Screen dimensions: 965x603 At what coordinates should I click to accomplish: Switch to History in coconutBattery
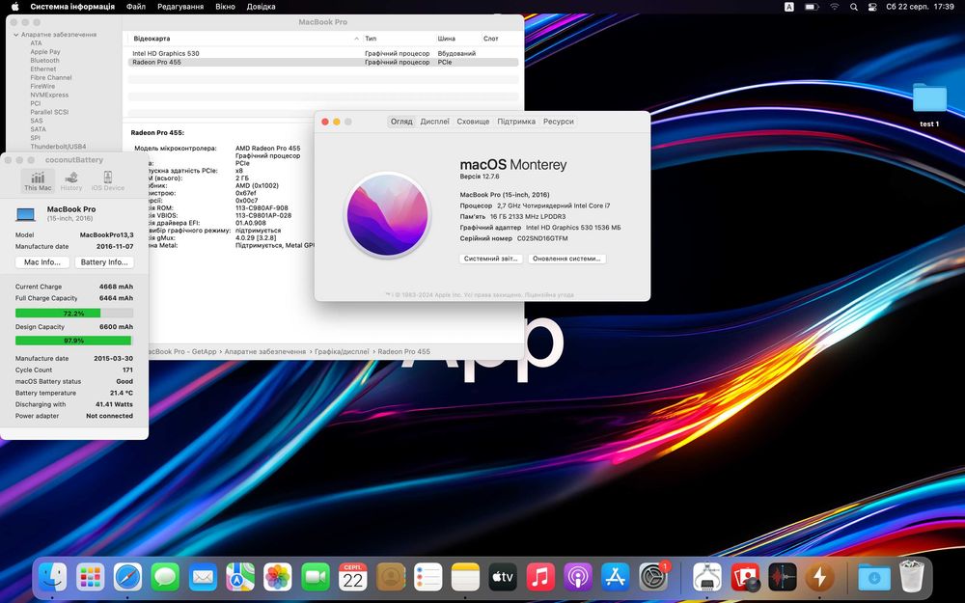pyautogui.click(x=71, y=181)
